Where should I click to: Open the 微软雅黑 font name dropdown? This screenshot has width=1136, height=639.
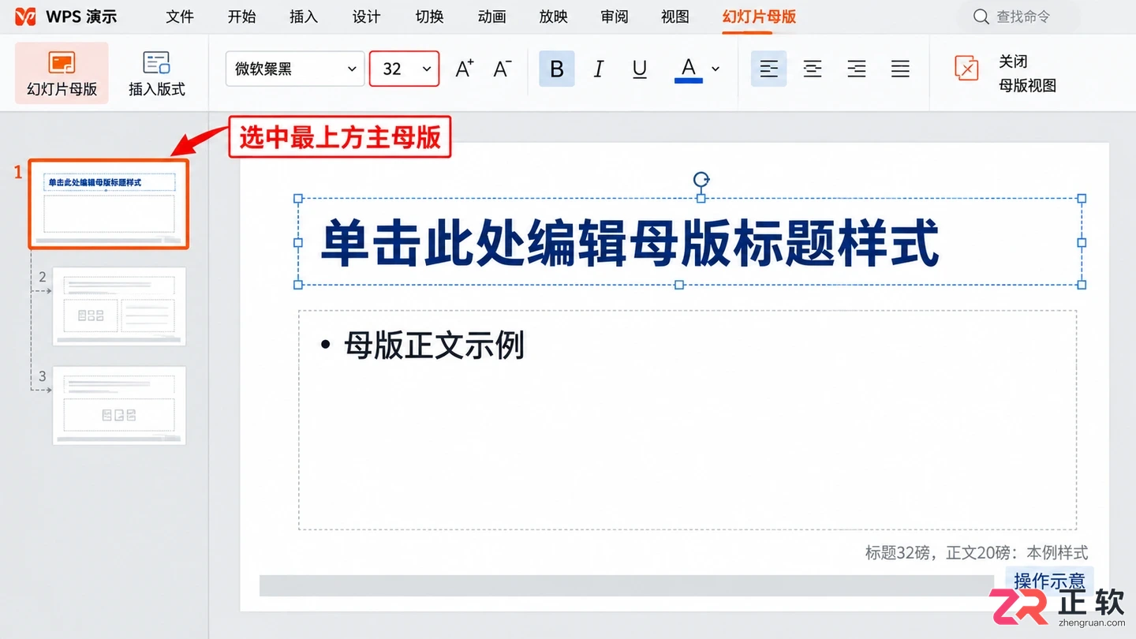[295, 69]
